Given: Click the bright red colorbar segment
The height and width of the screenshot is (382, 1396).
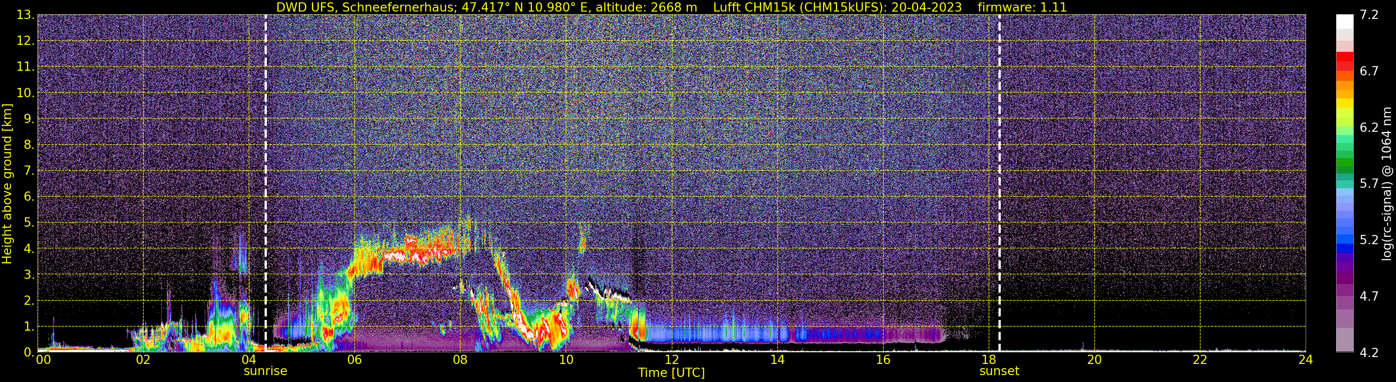Looking at the screenshot, I should (1345, 57).
